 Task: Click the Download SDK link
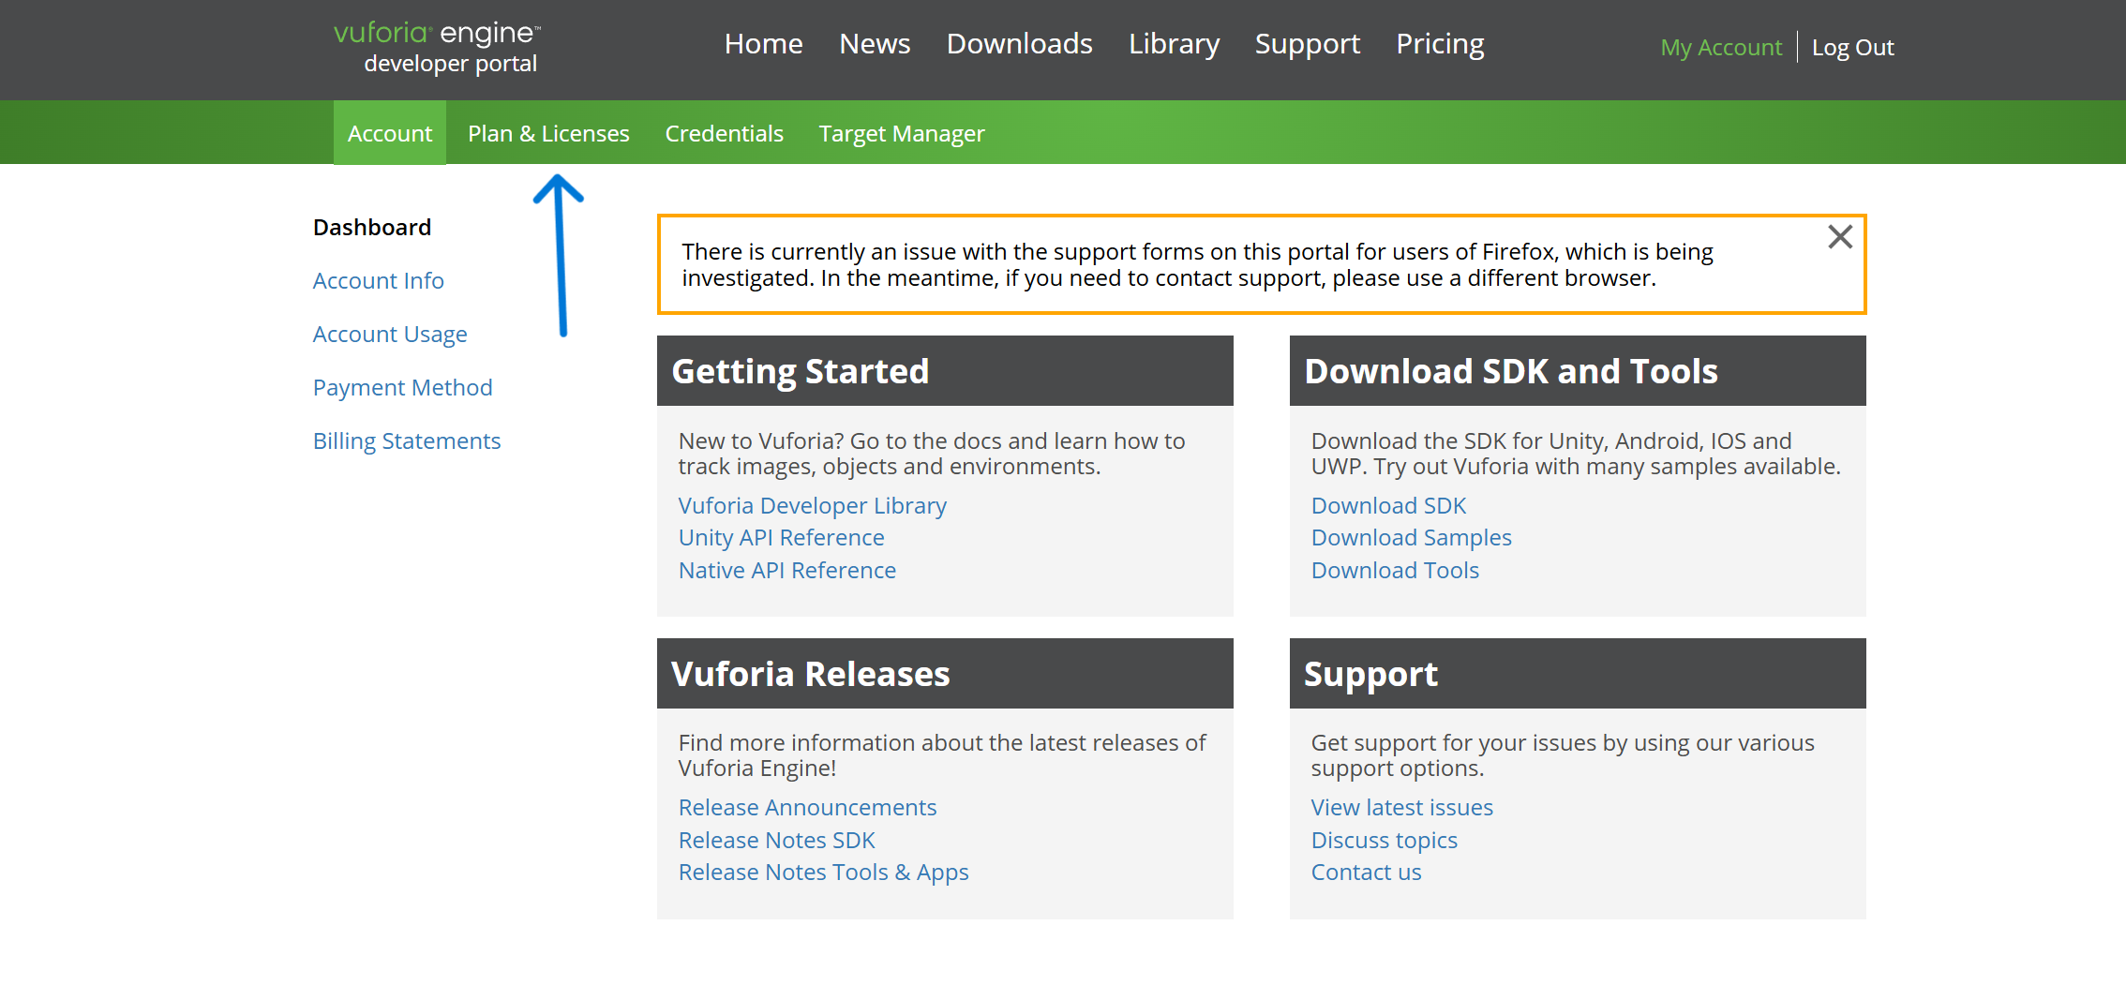pyautogui.click(x=1388, y=506)
